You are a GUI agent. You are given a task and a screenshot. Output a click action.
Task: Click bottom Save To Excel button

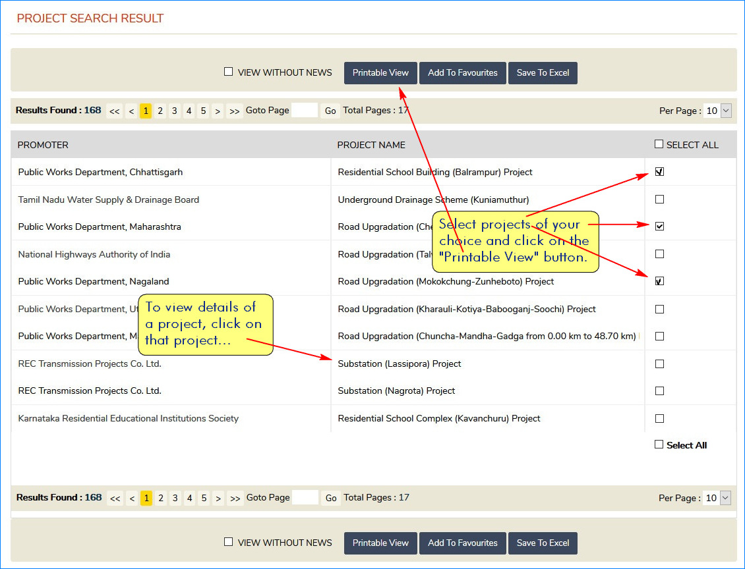(543, 543)
